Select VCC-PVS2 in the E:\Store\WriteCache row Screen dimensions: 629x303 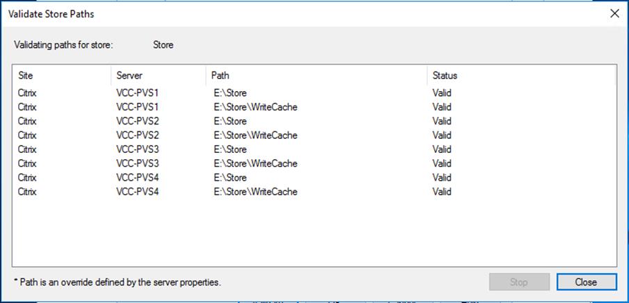pyautogui.click(x=138, y=135)
